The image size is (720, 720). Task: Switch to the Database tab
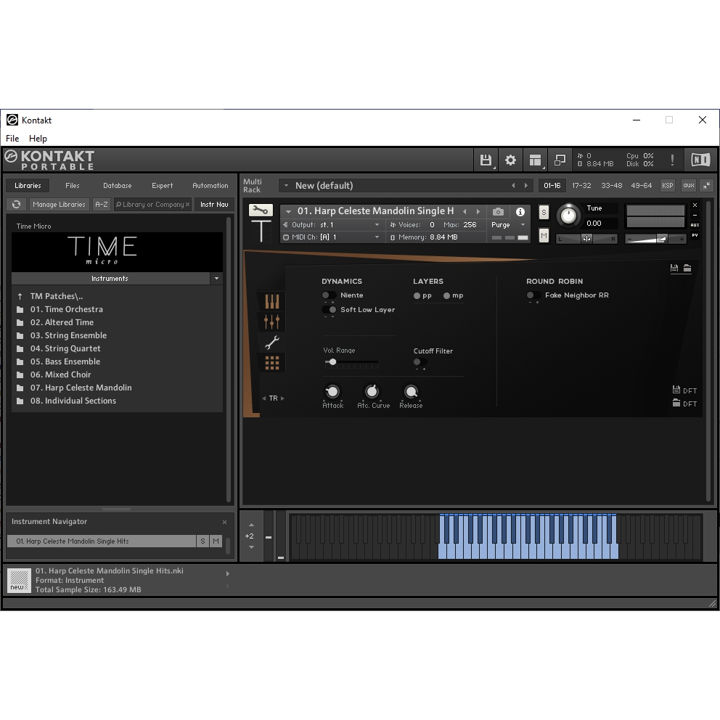tap(117, 186)
